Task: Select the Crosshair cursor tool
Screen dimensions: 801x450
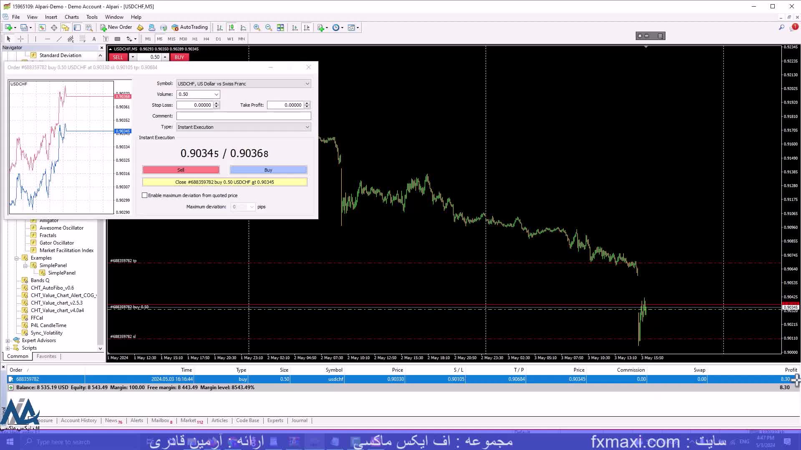Action: coord(20,39)
